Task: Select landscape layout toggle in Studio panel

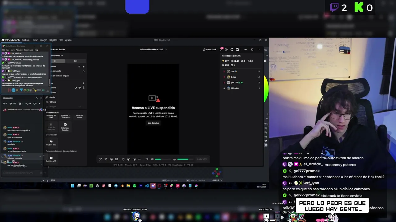Action: tap(75, 61)
